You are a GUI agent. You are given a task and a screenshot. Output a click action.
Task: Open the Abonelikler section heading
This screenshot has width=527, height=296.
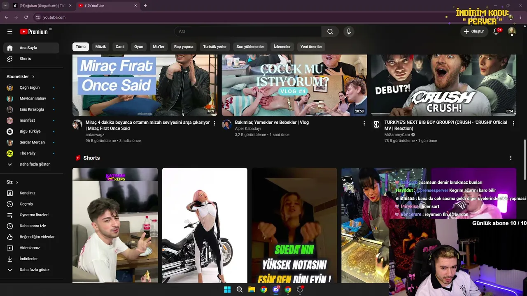pos(21,76)
